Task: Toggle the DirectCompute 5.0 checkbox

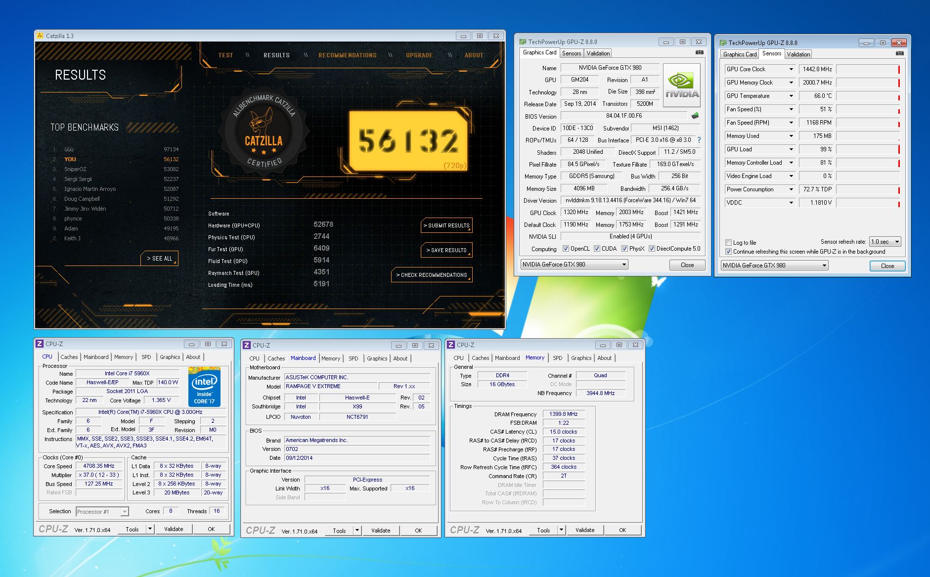Action: pos(652,249)
